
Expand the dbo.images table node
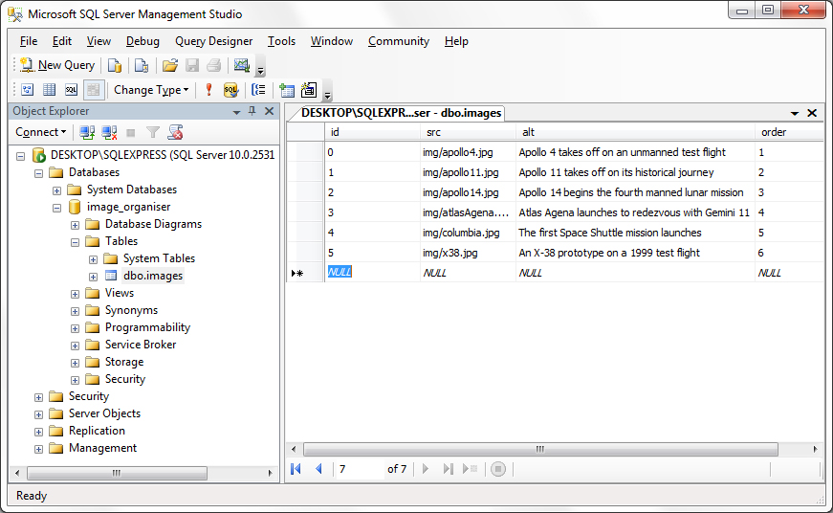tap(93, 277)
